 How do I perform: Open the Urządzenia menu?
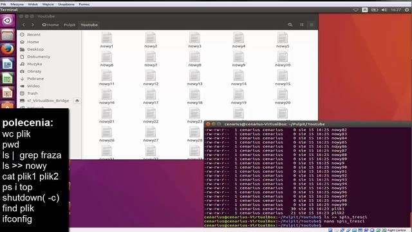coord(66,5)
